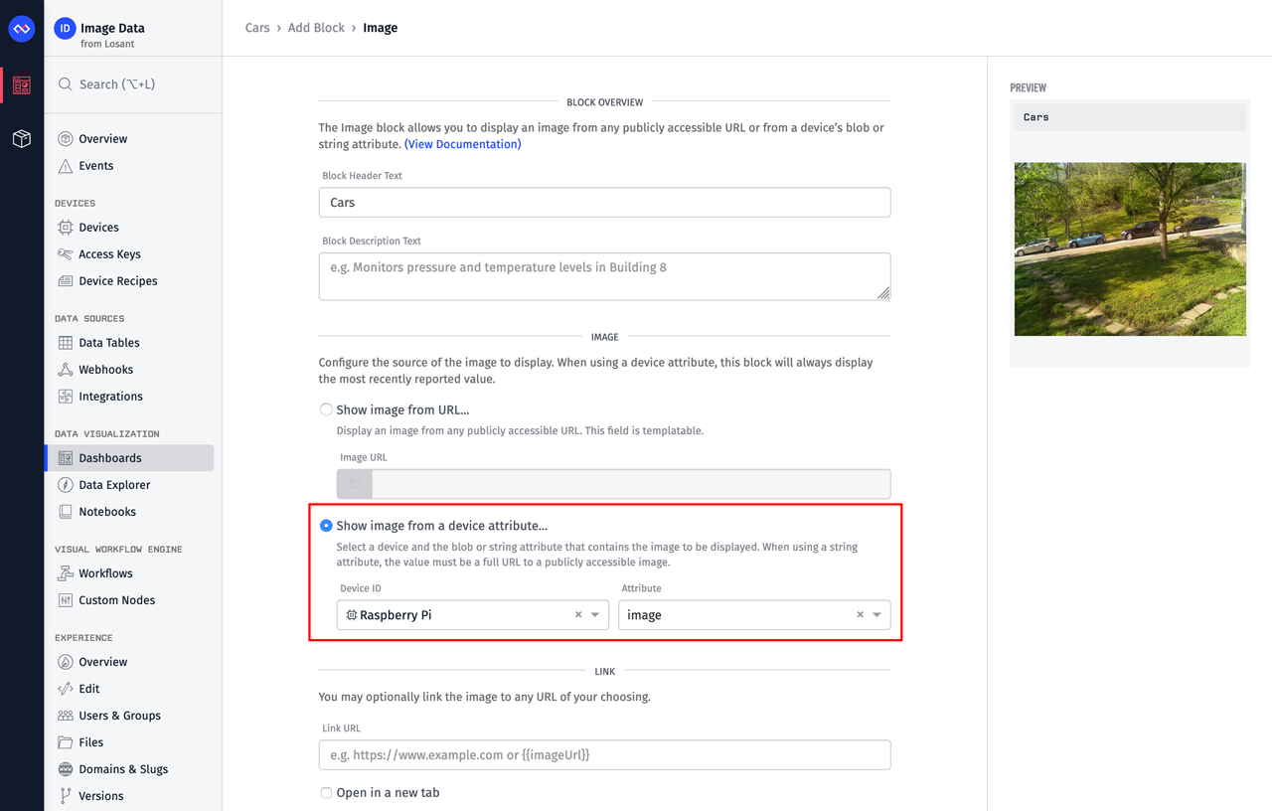Go to Notebooks in sidebar

pos(107,512)
